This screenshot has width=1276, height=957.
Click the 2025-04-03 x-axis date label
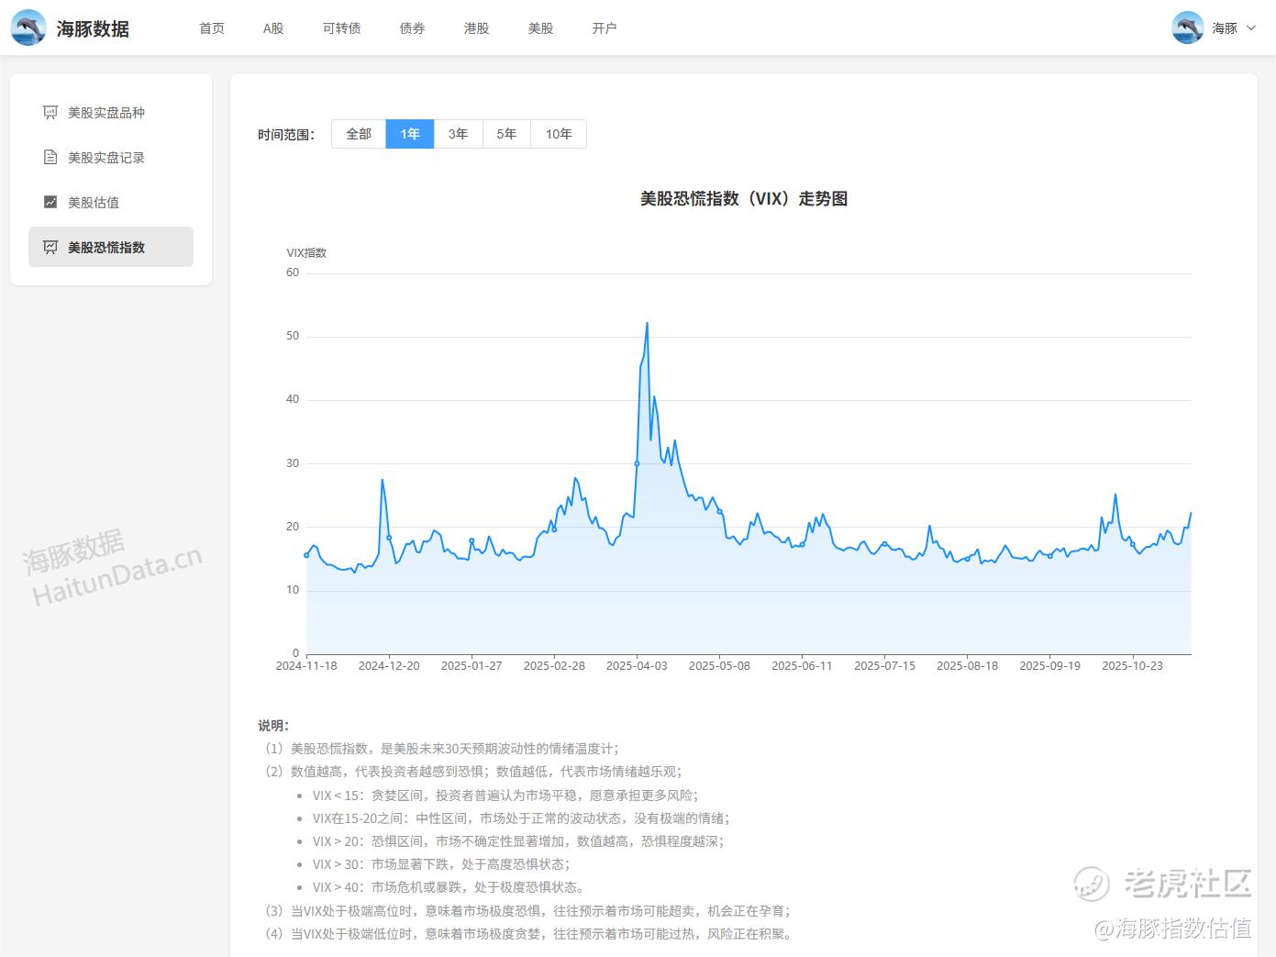click(637, 666)
